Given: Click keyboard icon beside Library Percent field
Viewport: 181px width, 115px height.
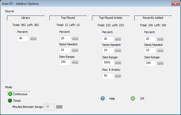Looking at the screenshot, I should point(33,39).
